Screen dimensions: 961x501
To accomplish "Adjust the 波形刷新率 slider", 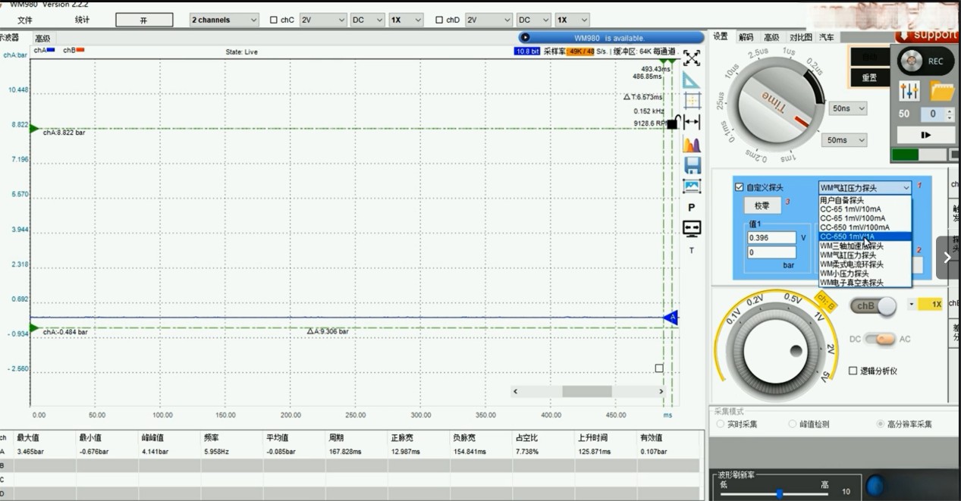I will pos(779,493).
